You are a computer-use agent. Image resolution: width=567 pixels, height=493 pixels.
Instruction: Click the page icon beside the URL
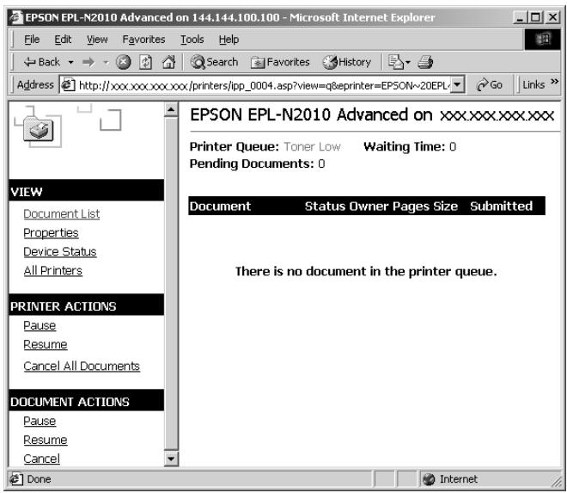point(68,85)
